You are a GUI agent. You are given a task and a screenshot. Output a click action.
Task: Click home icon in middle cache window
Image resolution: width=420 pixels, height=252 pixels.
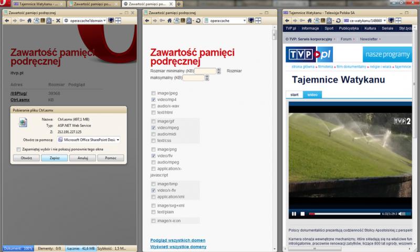click(170, 20)
